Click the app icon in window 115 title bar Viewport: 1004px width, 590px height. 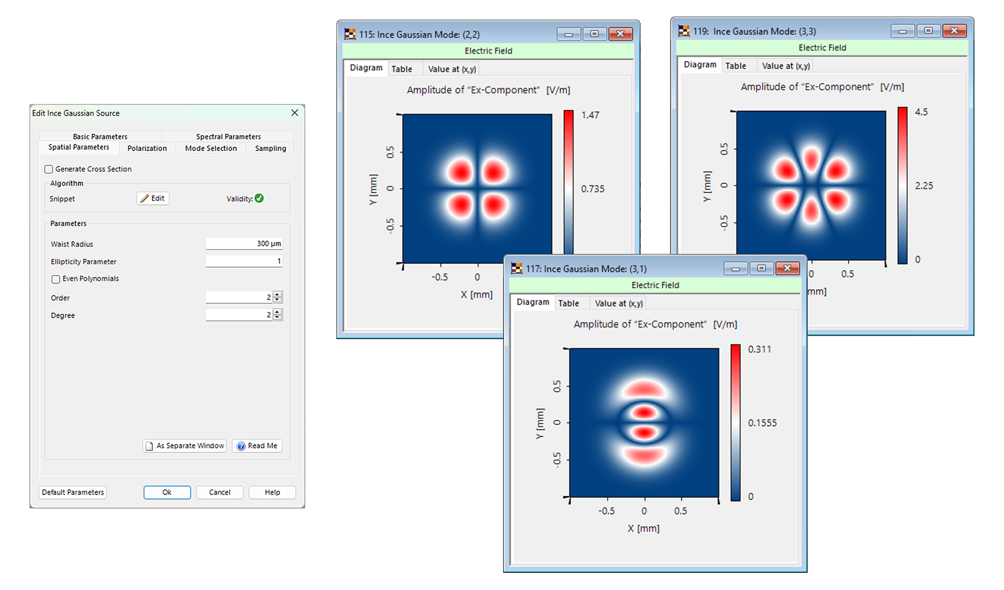pos(351,34)
